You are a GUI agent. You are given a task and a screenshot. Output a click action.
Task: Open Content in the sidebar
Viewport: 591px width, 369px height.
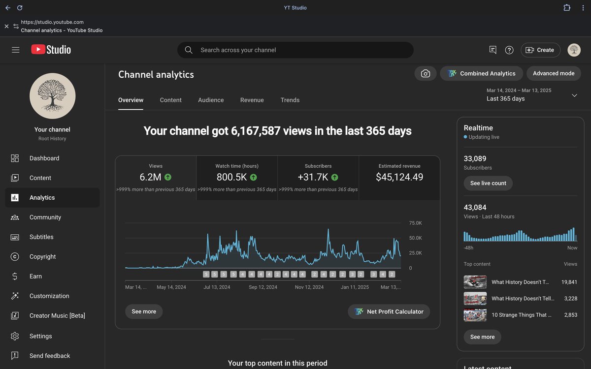tap(52, 178)
